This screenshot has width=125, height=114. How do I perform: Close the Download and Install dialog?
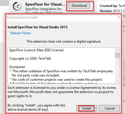tap(119, 17)
